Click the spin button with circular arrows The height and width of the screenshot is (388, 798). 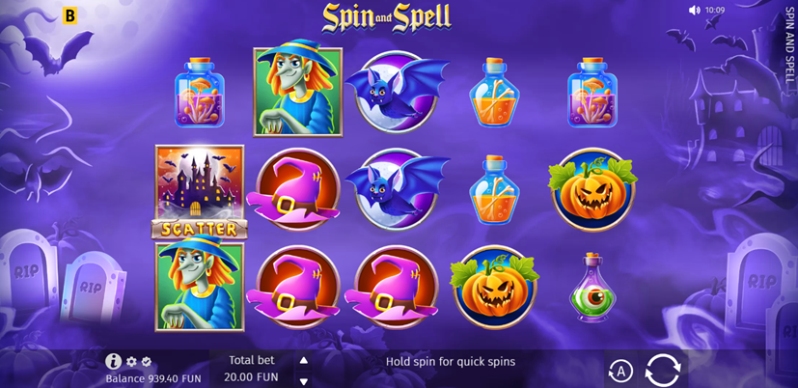point(663,370)
